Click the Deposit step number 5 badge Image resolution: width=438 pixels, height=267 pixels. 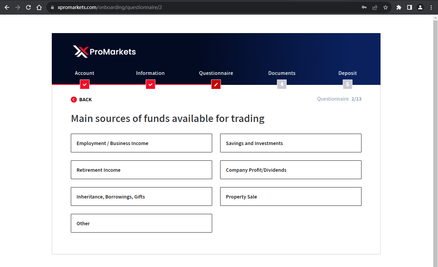click(x=348, y=85)
